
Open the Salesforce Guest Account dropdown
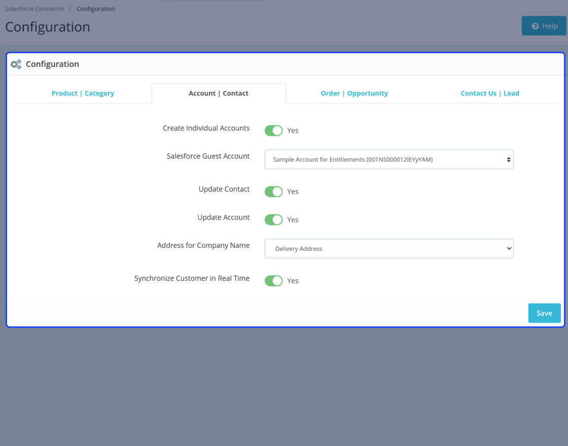coord(389,159)
